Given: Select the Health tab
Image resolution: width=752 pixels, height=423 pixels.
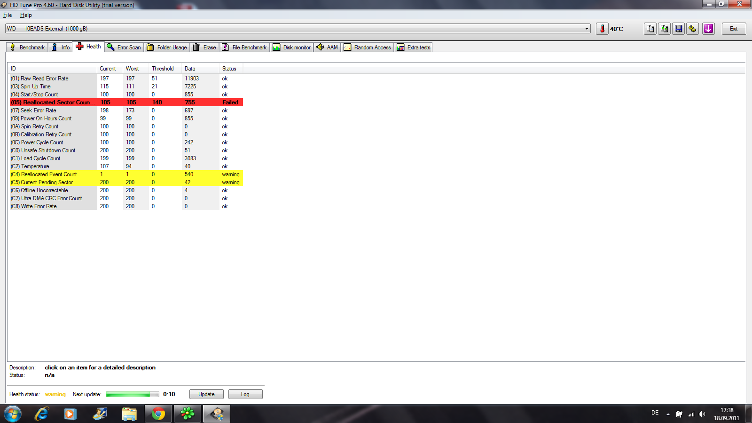Looking at the screenshot, I should click(x=88, y=47).
